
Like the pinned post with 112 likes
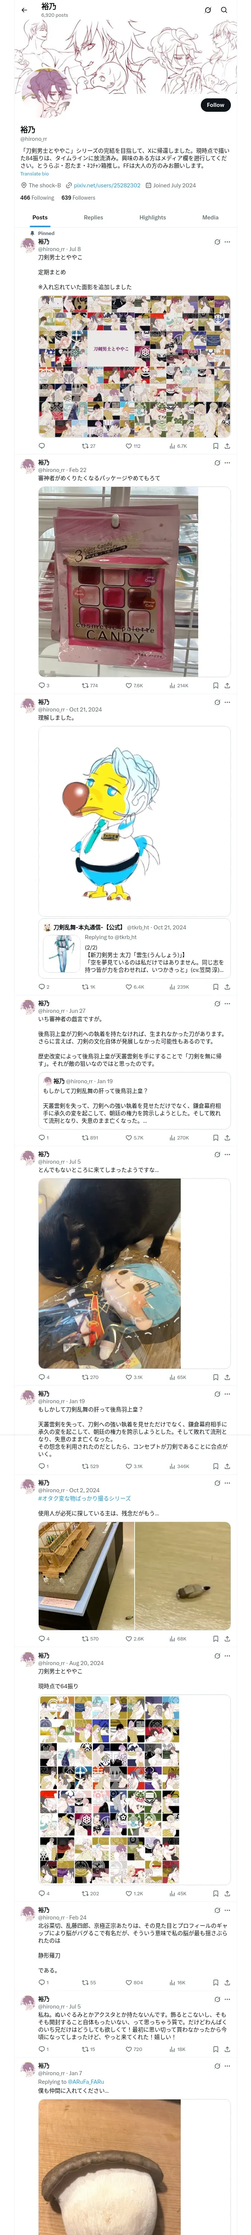(x=129, y=446)
